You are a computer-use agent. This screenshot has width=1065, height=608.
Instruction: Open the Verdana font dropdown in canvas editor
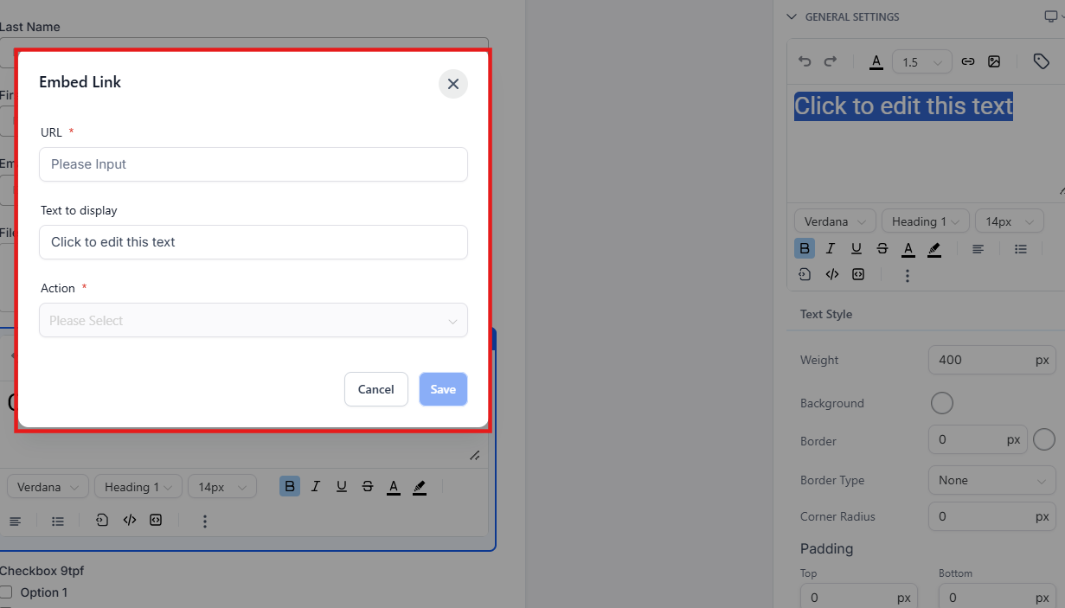tap(48, 487)
